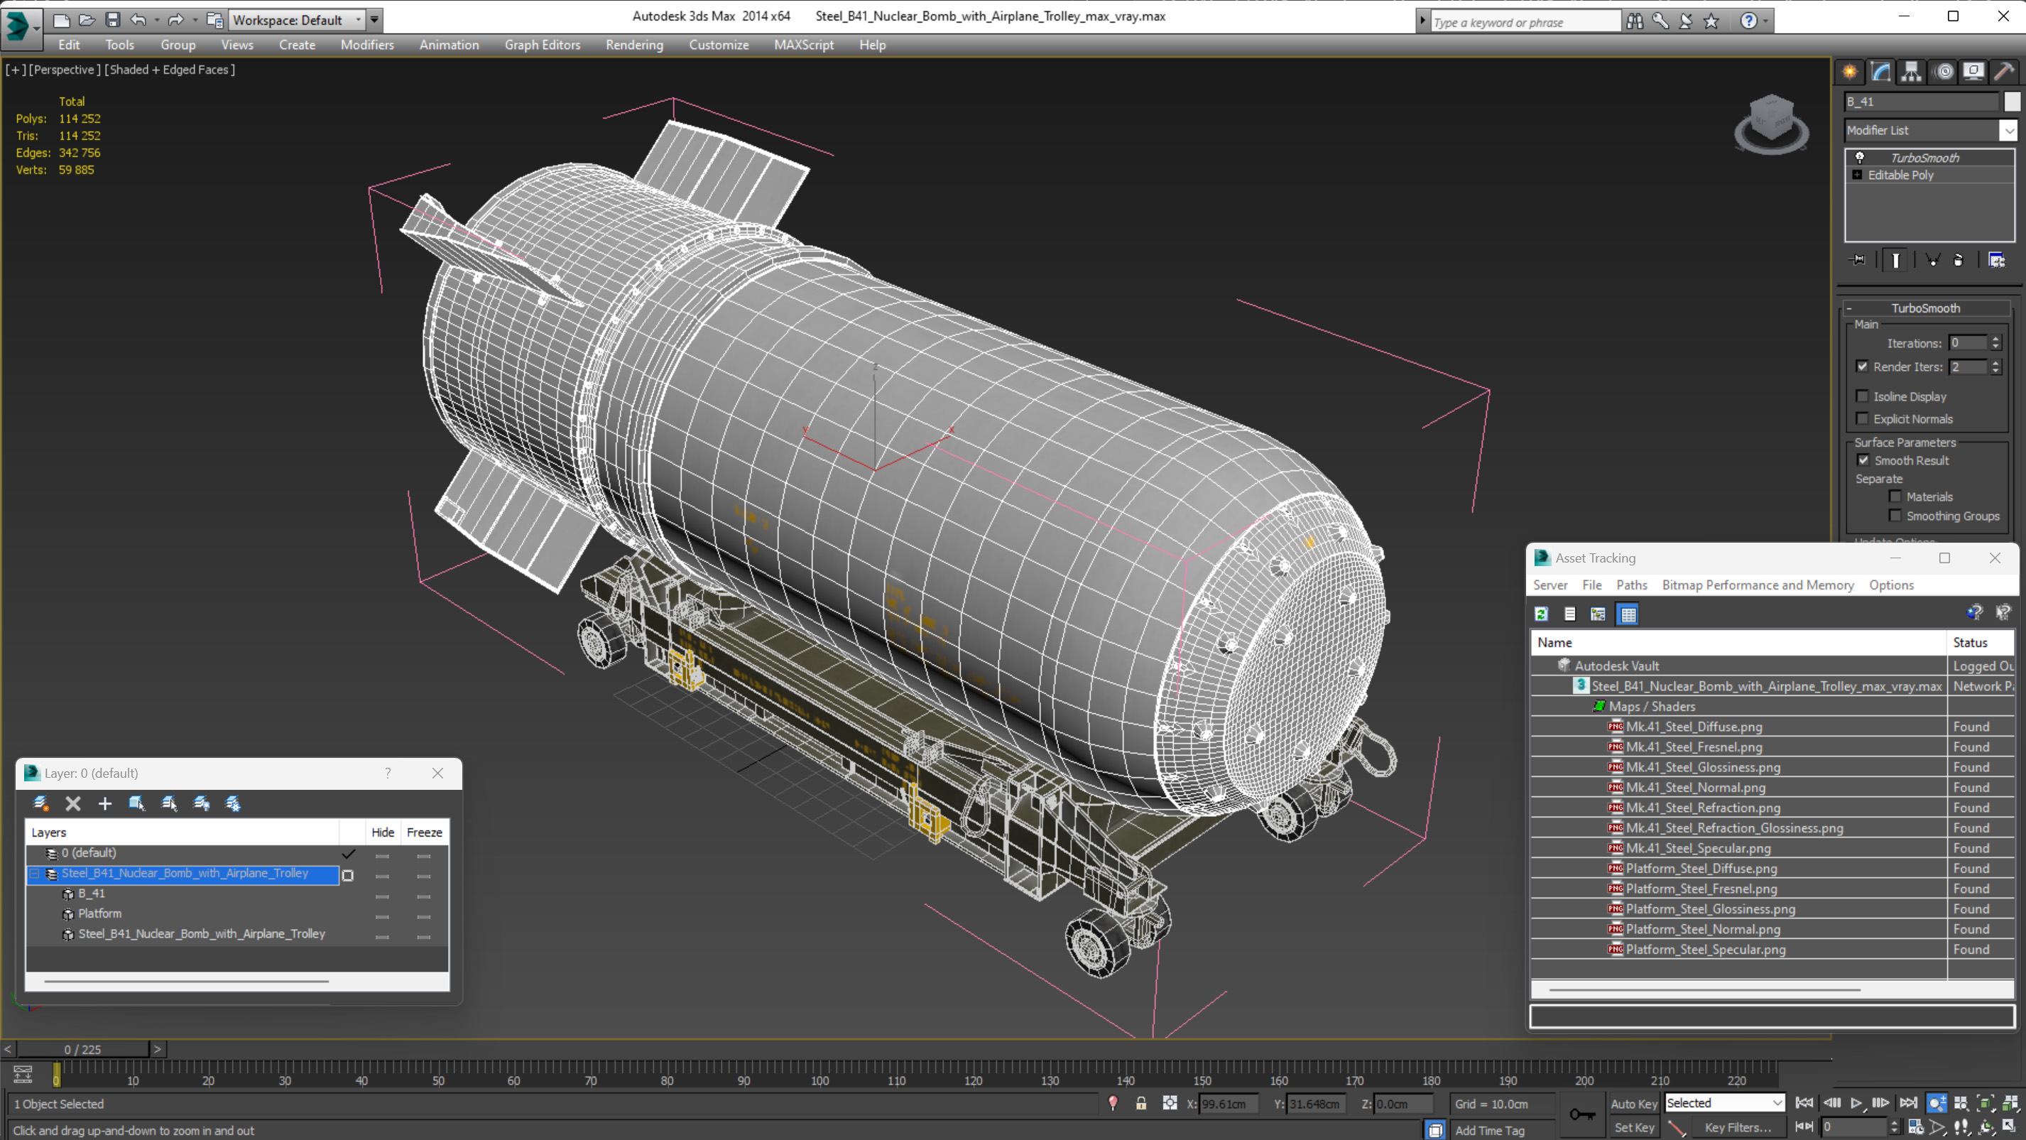Viewport: 2026px width, 1140px height.
Task: Collapse the TurboSmooth rollout
Action: (x=1850, y=308)
